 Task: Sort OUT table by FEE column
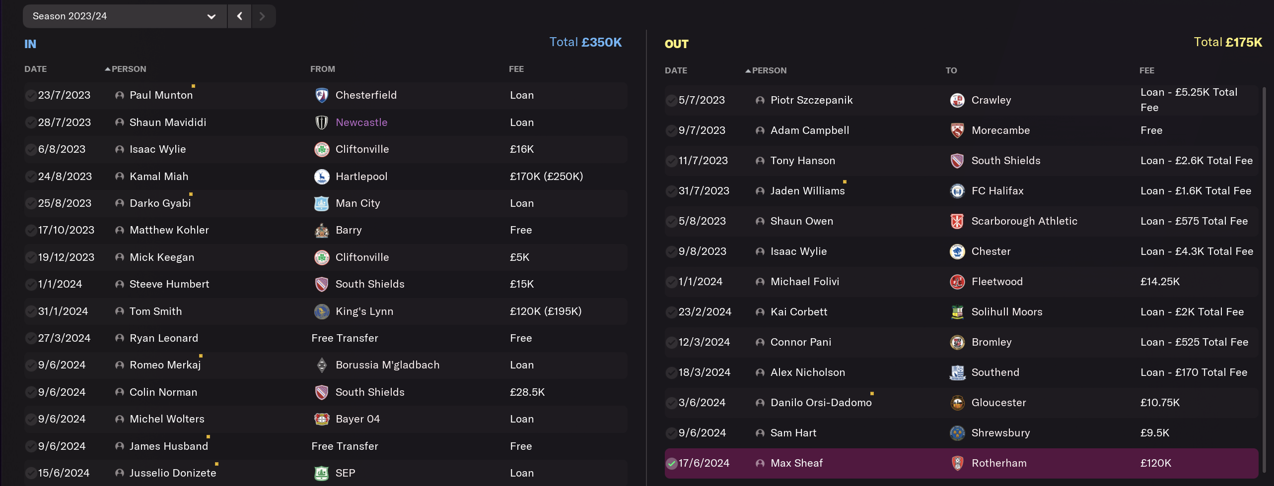pyautogui.click(x=1147, y=70)
